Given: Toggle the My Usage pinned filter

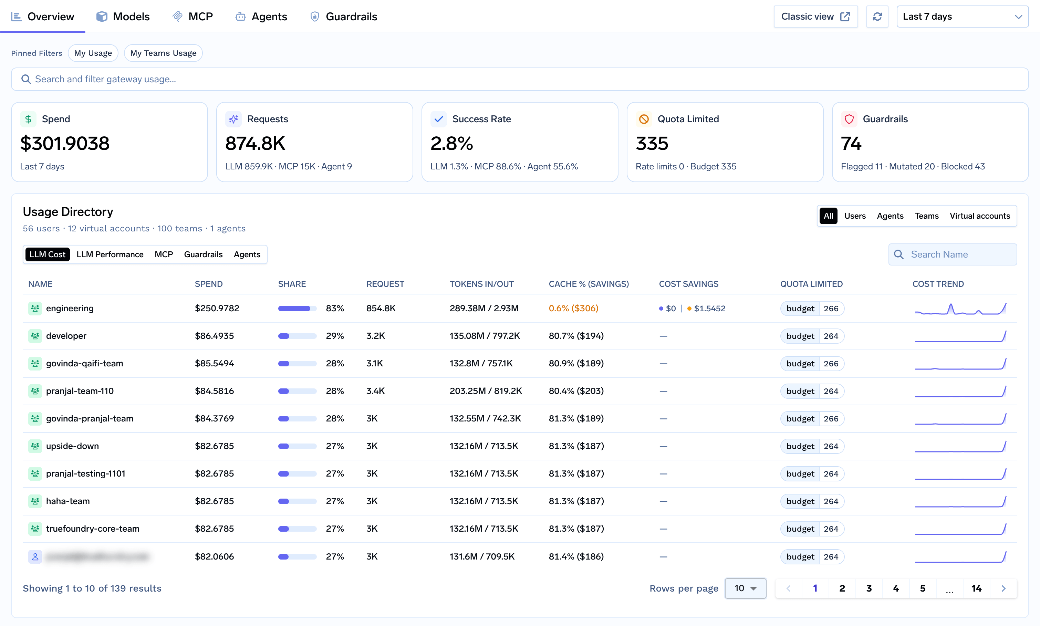Looking at the screenshot, I should pyautogui.click(x=93, y=53).
